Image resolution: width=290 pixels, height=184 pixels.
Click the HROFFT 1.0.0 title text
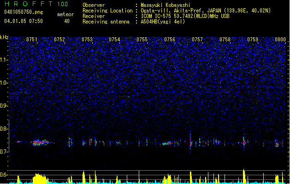coord(36,4)
